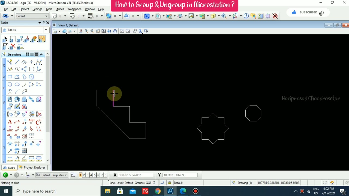
Task: Select the Place Fence tool
Action: coord(13,39)
